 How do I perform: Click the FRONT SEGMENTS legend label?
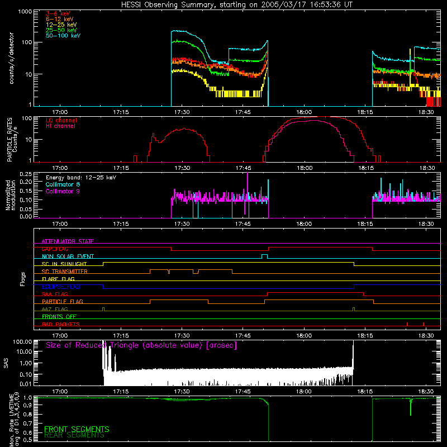(77, 429)
